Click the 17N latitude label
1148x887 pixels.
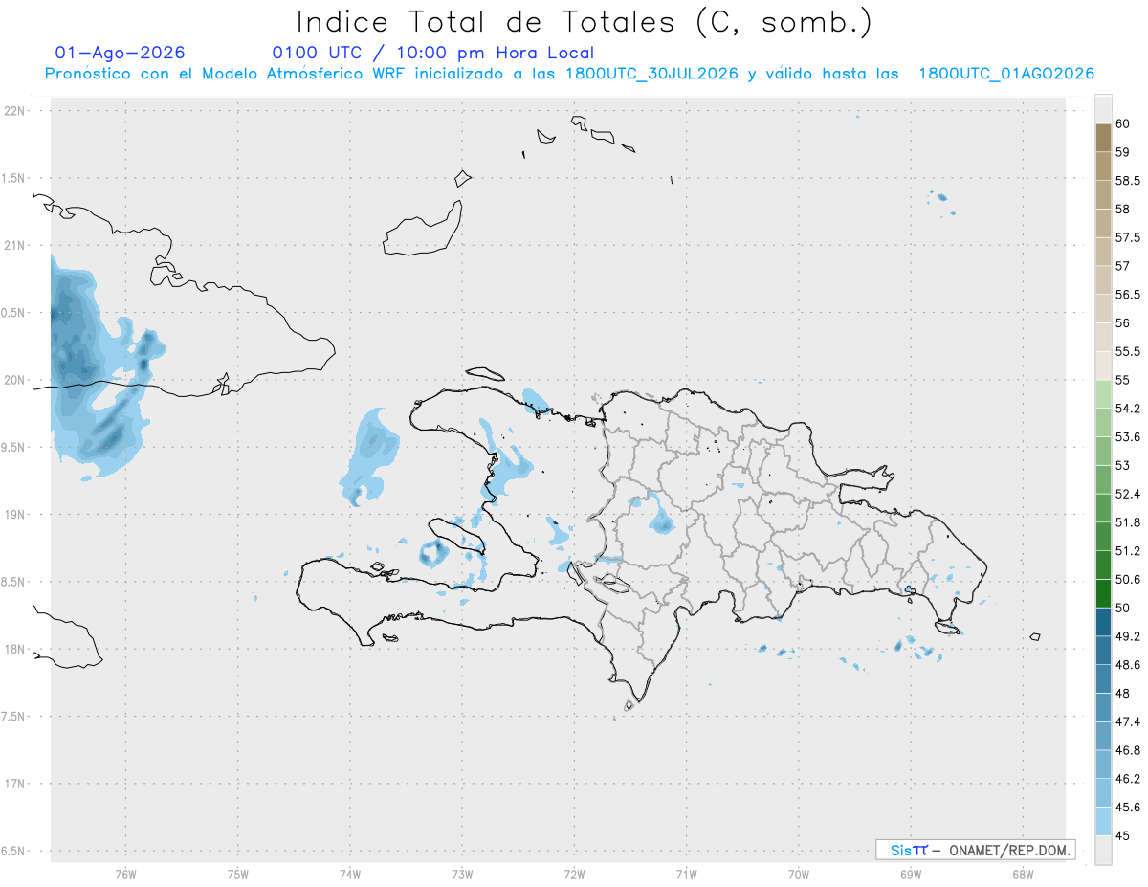15,784
